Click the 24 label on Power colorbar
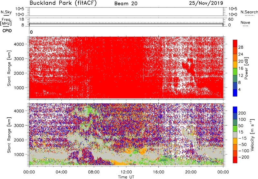 click(241, 54)
